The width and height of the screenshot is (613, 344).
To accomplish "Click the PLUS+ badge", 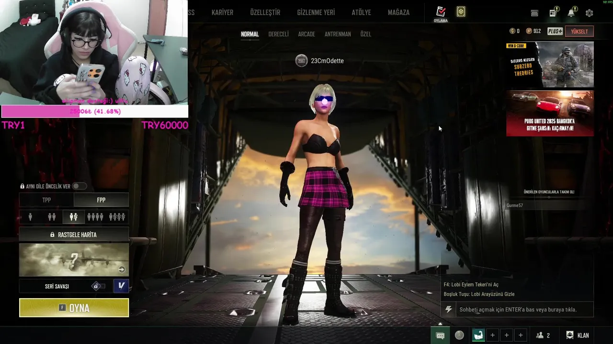I will tap(555, 31).
